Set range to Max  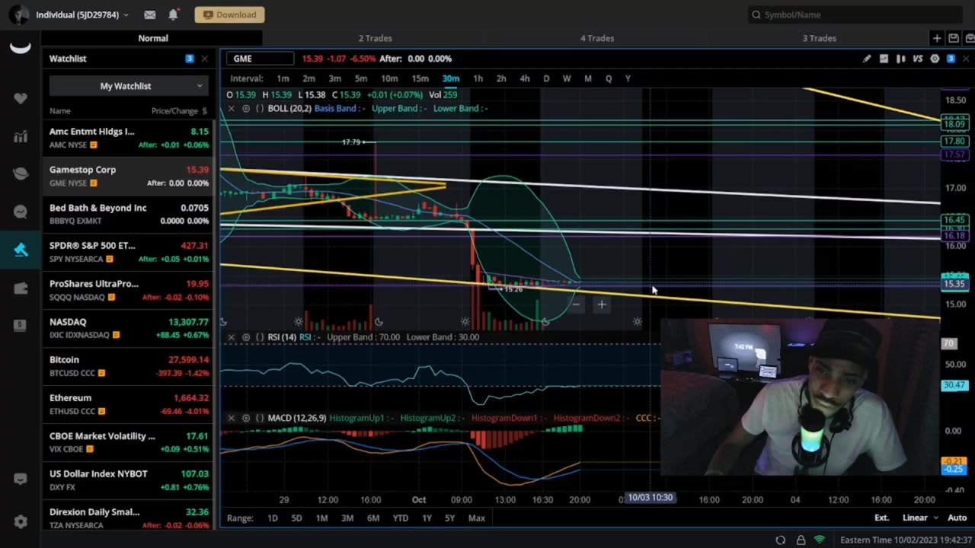(x=476, y=518)
